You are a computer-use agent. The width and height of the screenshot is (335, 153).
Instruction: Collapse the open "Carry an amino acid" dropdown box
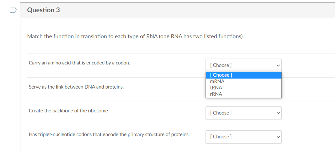(x=243, y=65)
